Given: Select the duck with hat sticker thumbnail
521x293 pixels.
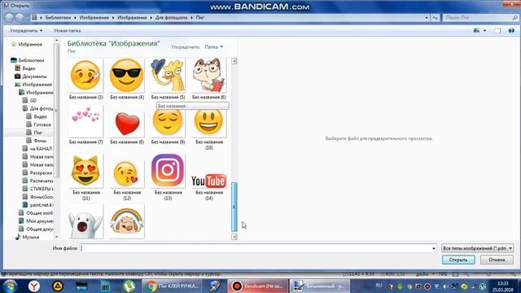Looking at the screenshot, I should (168, 76).
